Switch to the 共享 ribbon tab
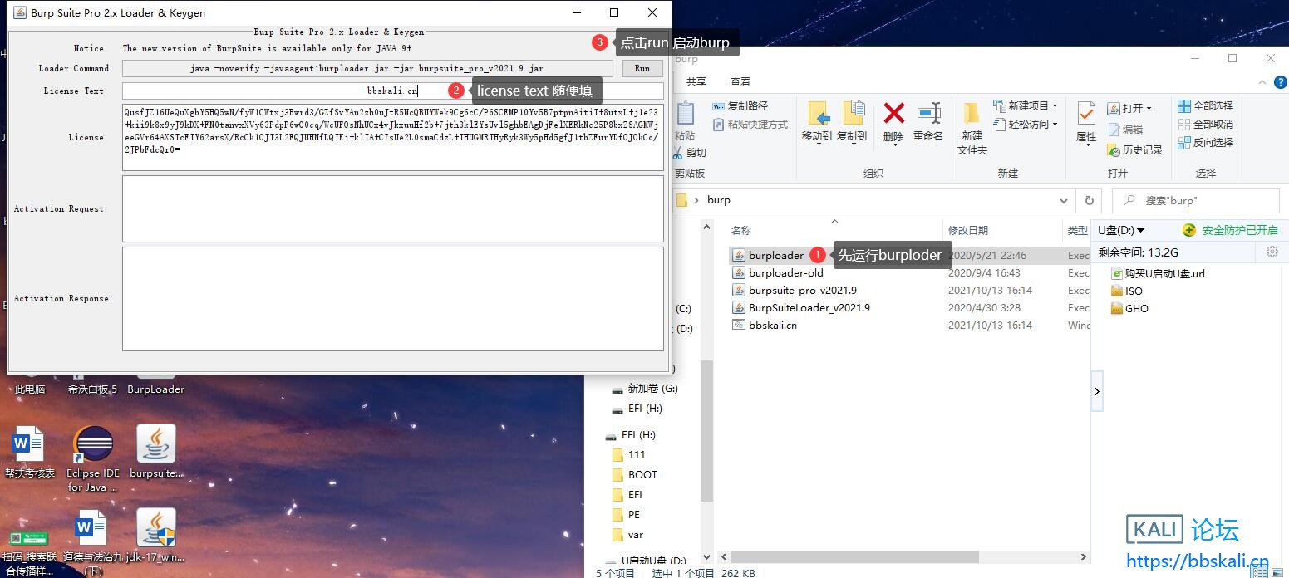The width and height of the screenshot is (1289, 578). click(696, 81)
